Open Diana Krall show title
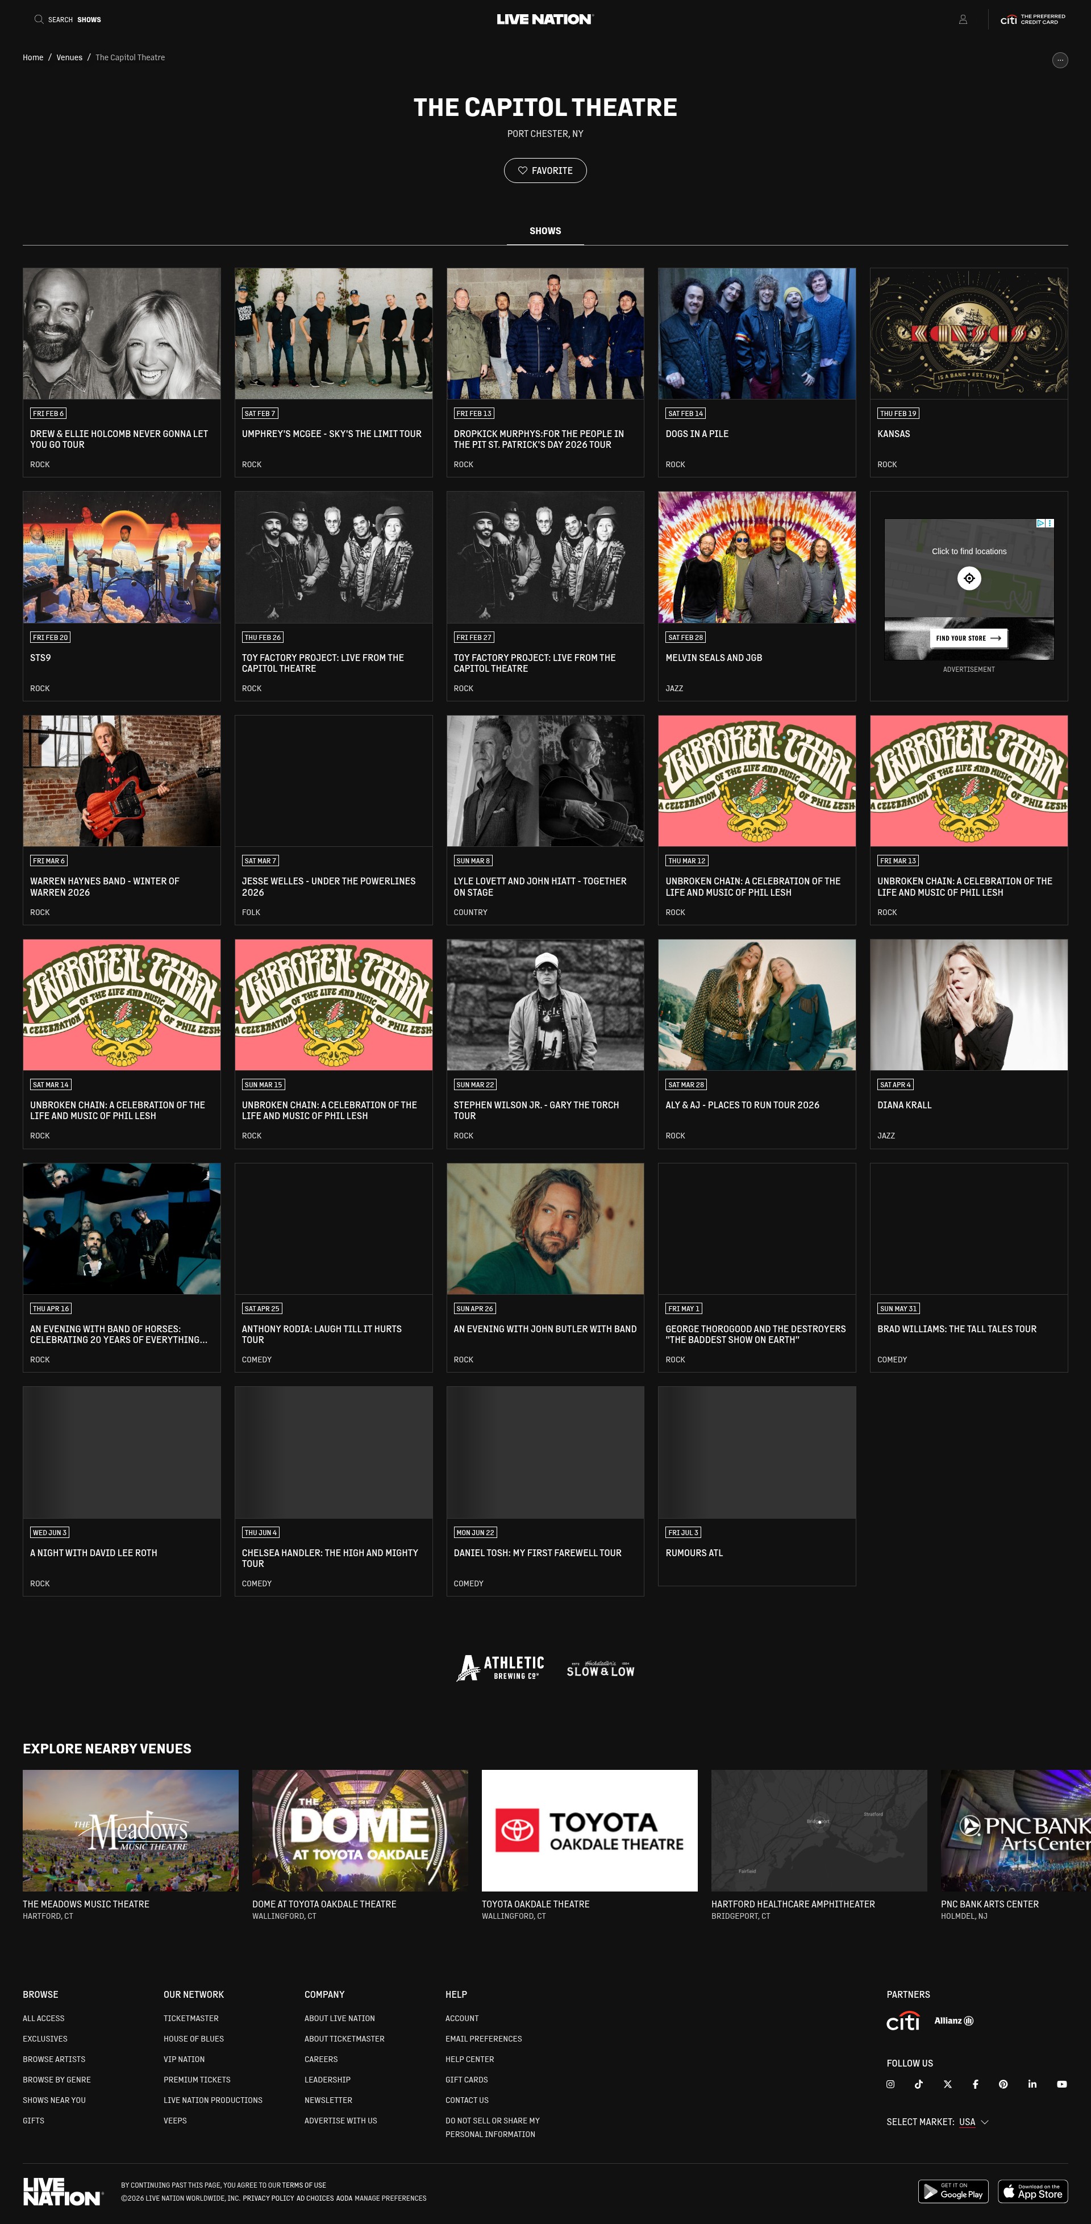This screenshot has height=2224, width=1091. tap(903, 1105)
